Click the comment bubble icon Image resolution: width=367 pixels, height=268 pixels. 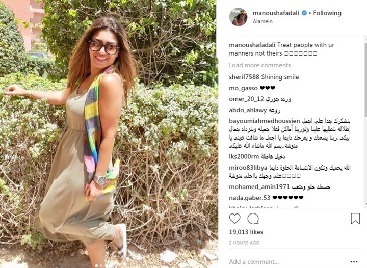pos(253,219)
